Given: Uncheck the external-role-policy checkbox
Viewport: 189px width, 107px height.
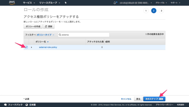Looking at the screenshot, I should coord(26,47).
